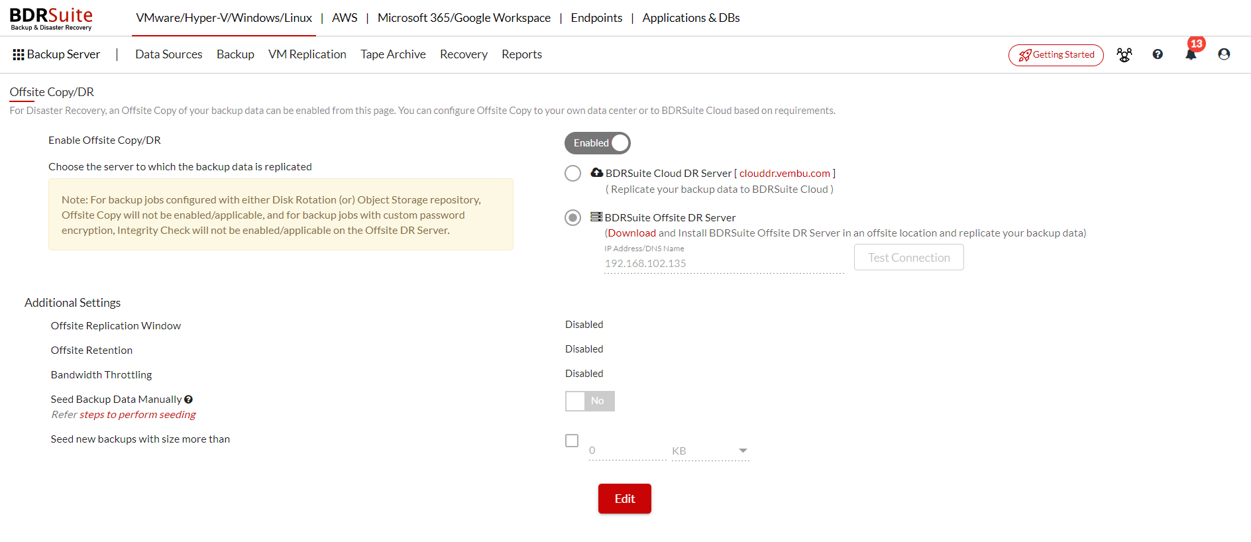Click the Offsite Replication Window label

click(x=116, y=326)
